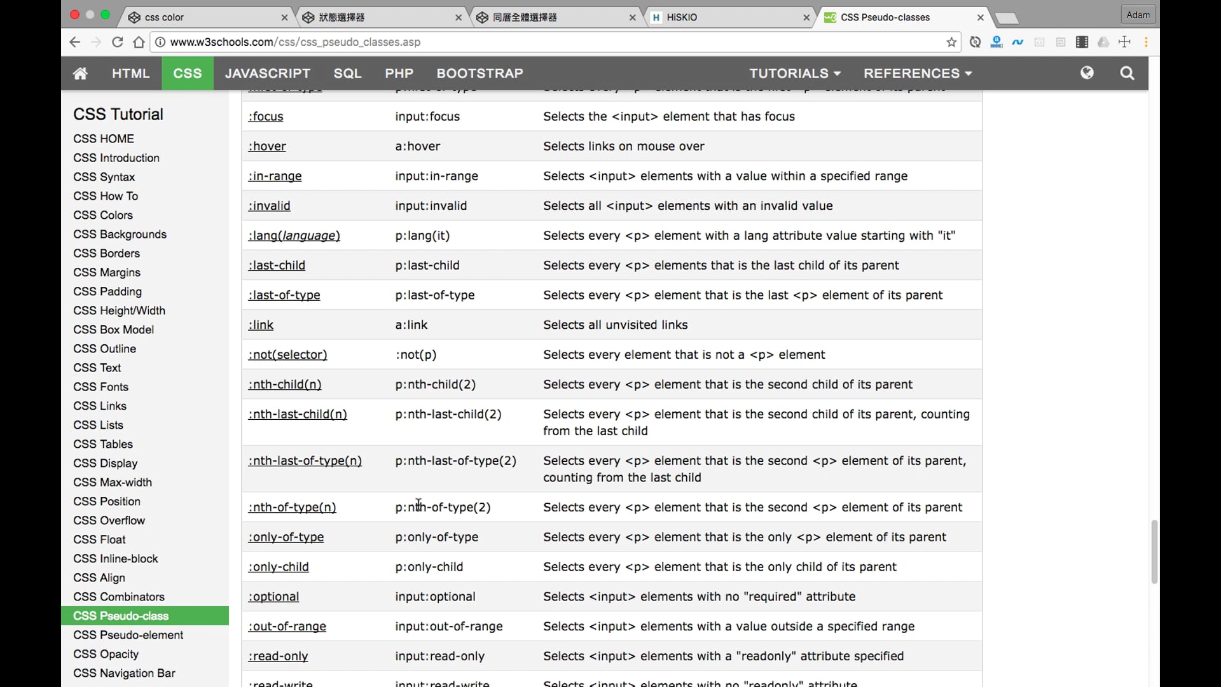The image size is (1221, 687).
Task: Open the site search magnifier icon
Action: click(x=1127, y=73)
